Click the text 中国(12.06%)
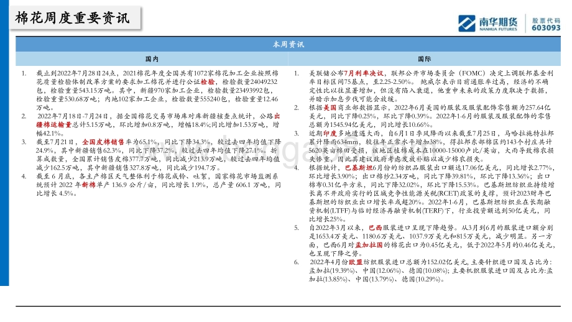 pos(382,271)
